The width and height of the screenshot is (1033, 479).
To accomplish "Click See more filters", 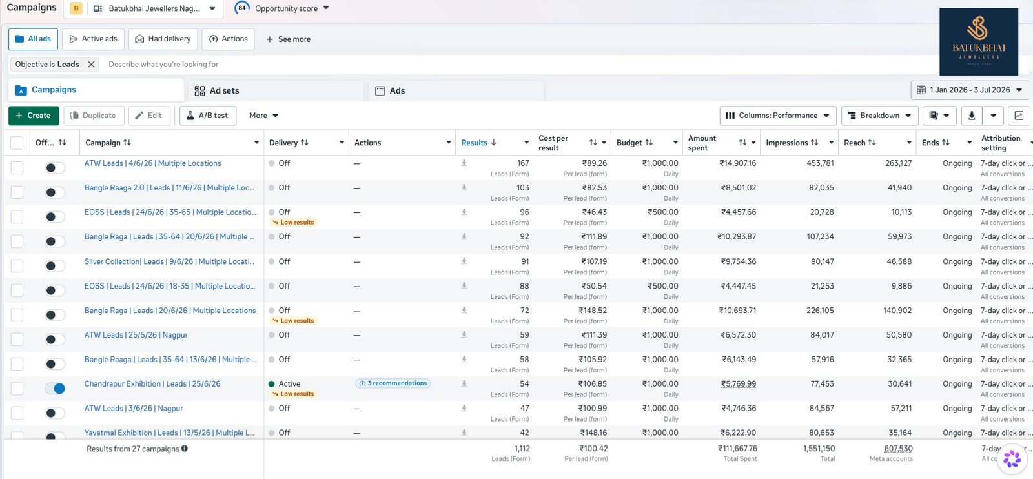I will click(x=288, y=39).
